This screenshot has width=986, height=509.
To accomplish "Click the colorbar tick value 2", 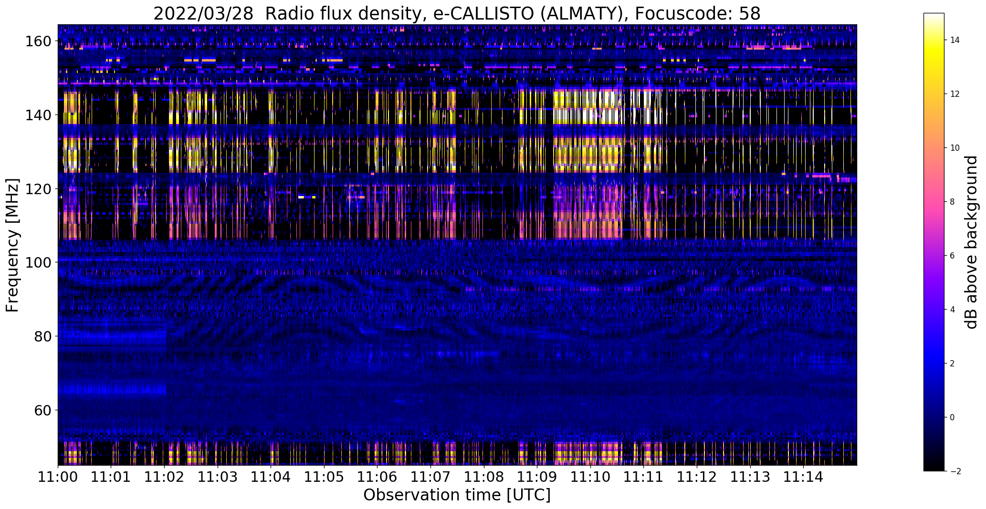I will [952, 364].
